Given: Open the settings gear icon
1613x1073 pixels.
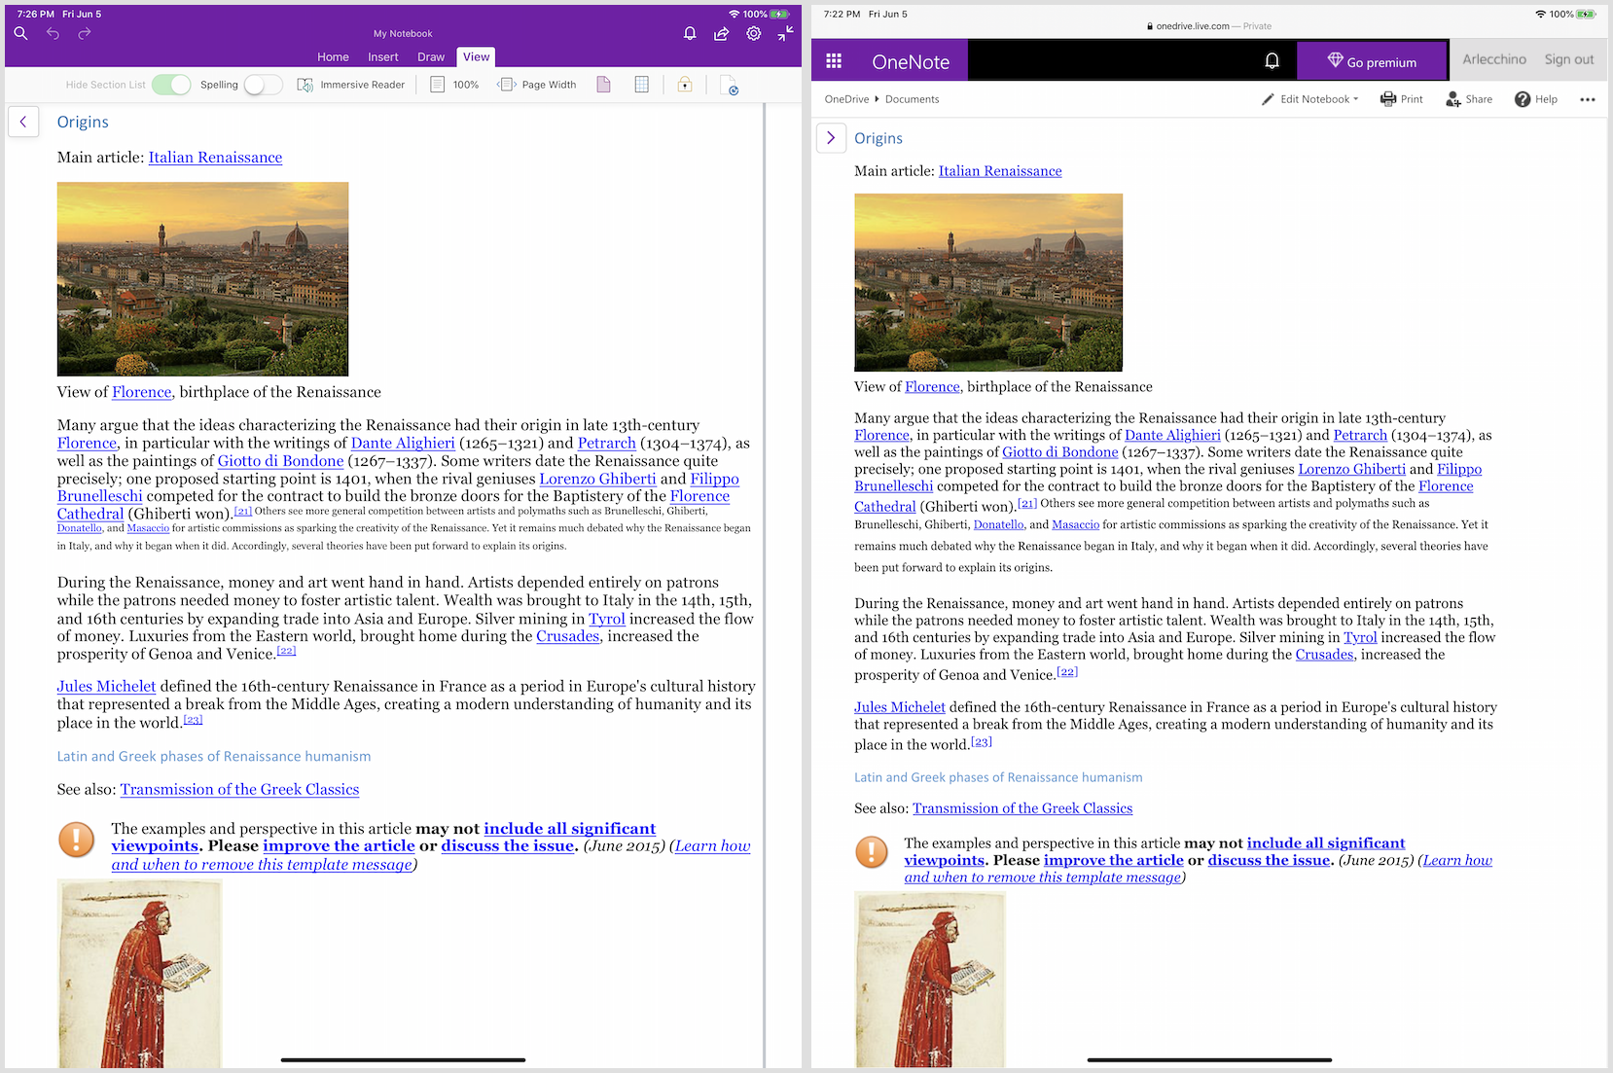Looking at the screenshot, I should click(x=753, y=34).
